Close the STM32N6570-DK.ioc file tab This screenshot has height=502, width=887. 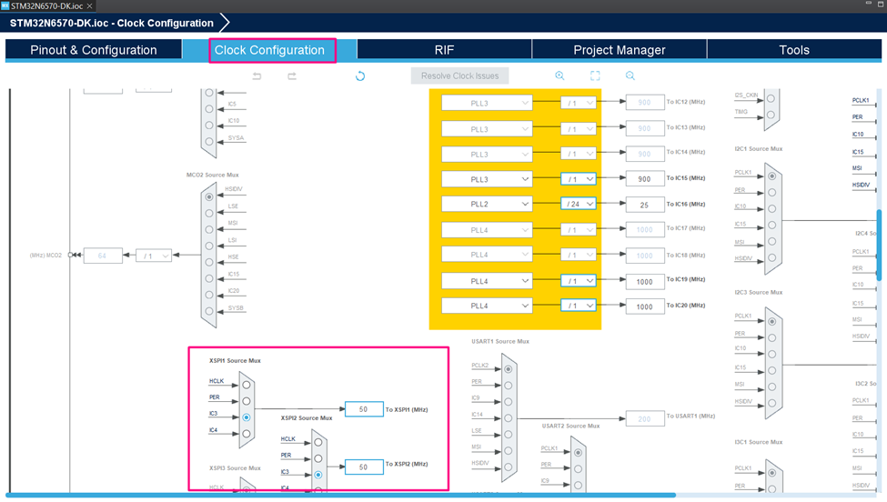coord(89,5)
